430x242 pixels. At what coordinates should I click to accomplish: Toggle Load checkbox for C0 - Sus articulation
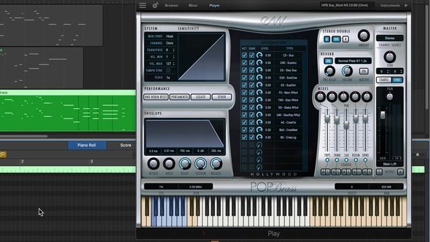coord(251,55)
